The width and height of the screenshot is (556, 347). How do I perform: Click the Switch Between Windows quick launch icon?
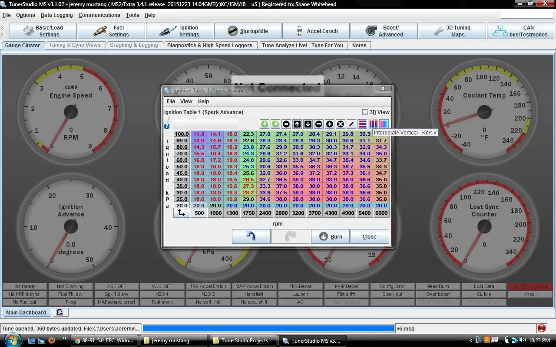(42, 340)
